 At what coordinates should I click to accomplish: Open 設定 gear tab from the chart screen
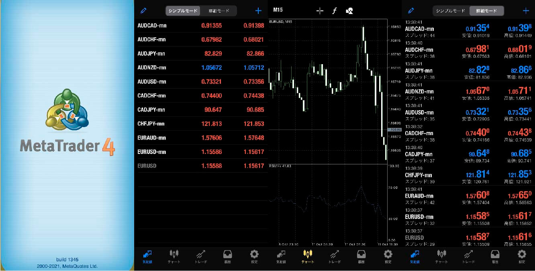(x=388, y=257)
